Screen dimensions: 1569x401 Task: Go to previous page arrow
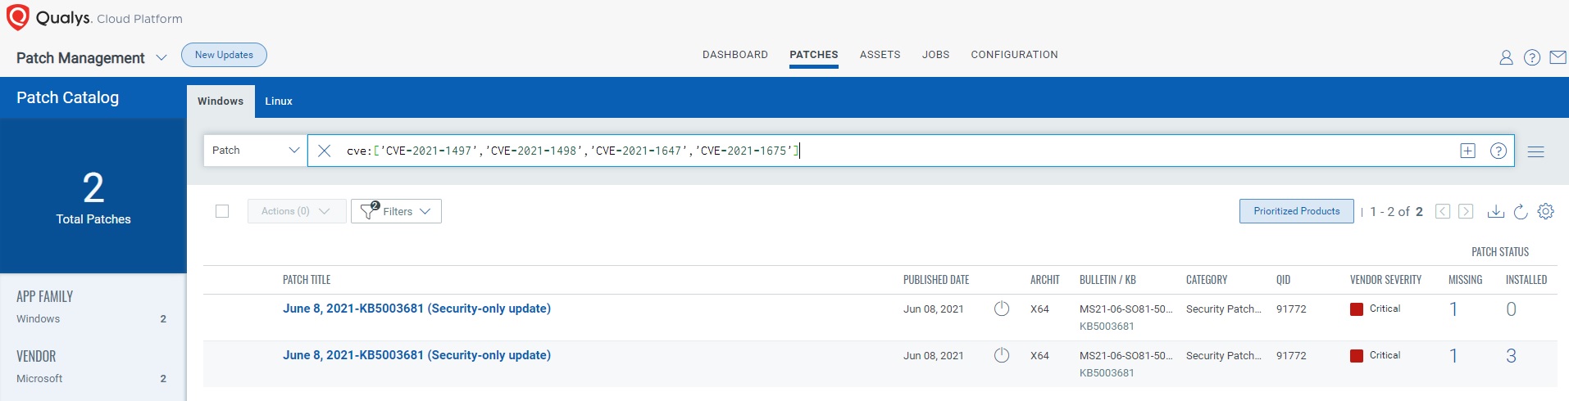(1443, 211)
